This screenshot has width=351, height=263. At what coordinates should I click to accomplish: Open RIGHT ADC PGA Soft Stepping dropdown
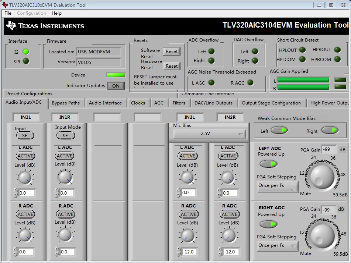[278, 246]
